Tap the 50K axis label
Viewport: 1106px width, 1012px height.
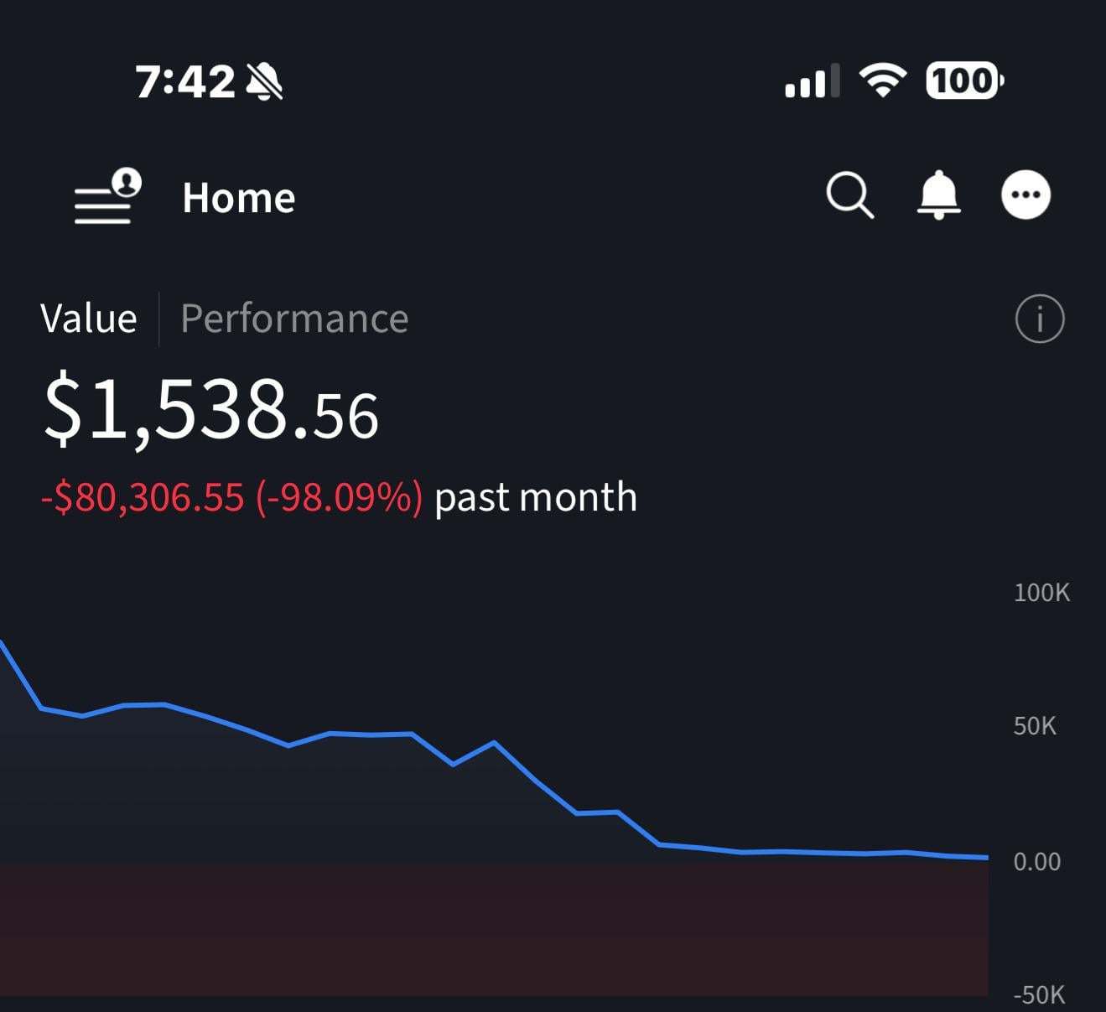1034,726
